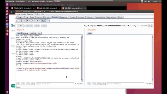Screen dimensions: 167x94
Task: Click the network indicator in top panel
Action: click(139, 1)
